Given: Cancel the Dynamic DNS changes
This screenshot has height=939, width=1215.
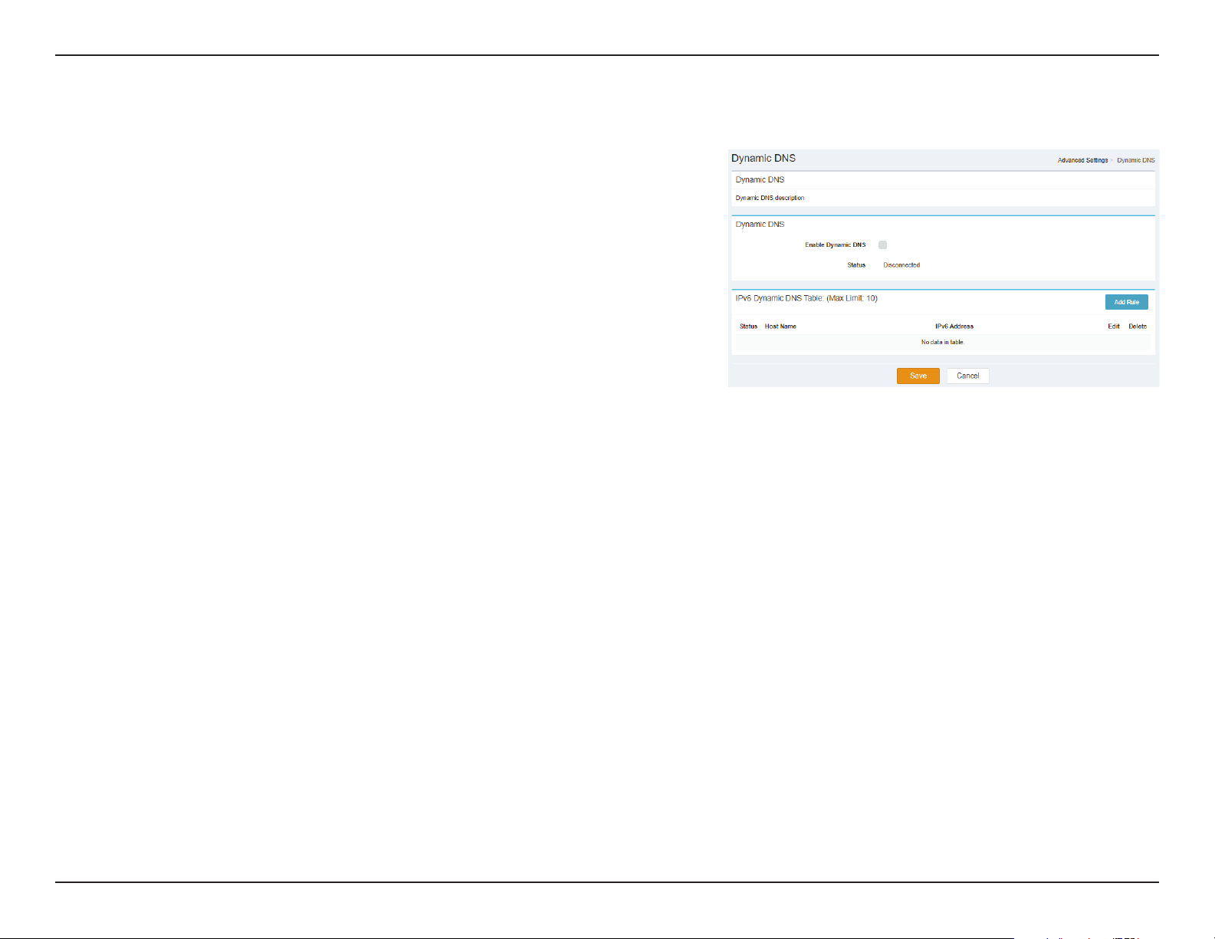Looking at the screenshot, I should coord(967,376).
